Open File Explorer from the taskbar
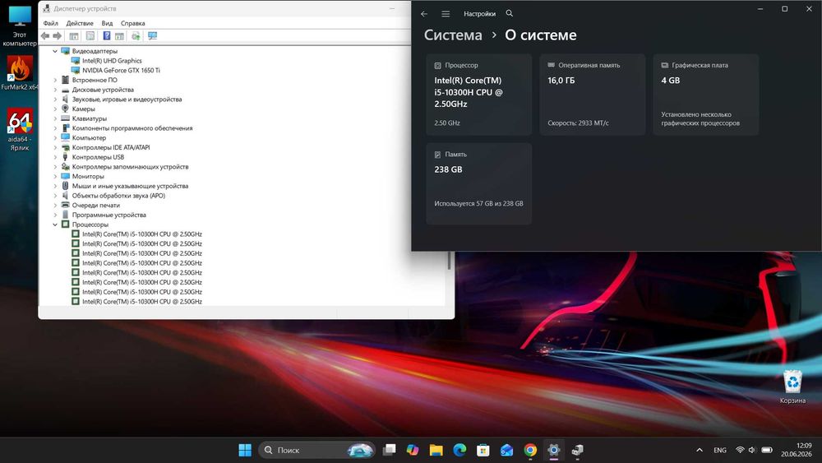 (x=436, y=450)
